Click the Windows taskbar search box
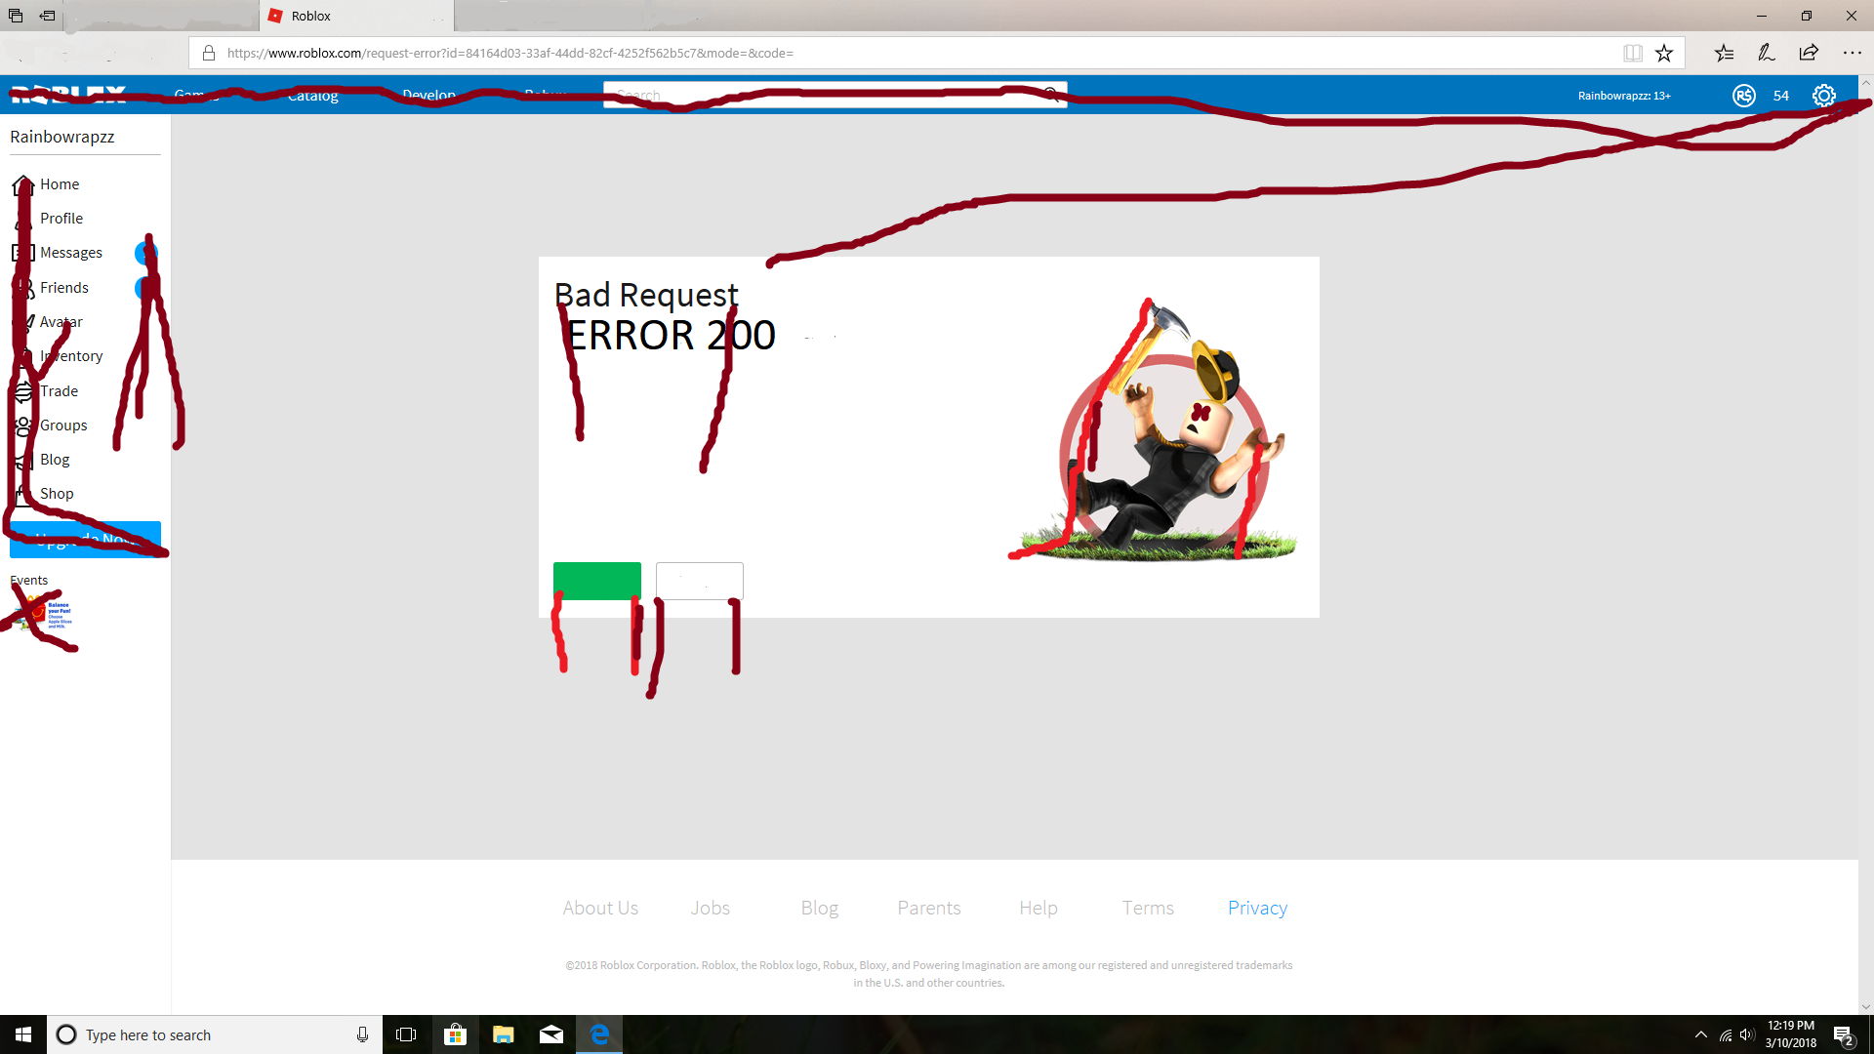 click(x=214, y=1034)
